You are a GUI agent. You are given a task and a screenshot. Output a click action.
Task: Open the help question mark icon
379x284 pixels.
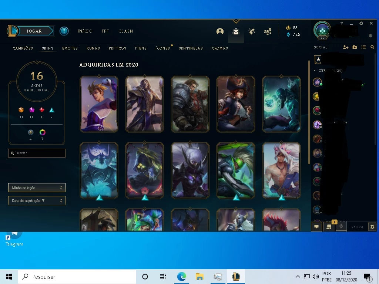tap(342, 23)
